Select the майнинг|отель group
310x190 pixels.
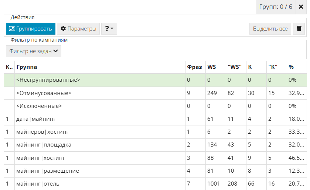pyautogui.click(x=38, y=184)
